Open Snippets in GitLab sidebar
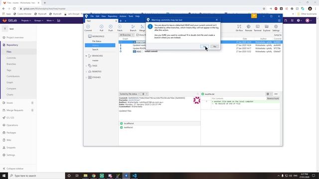This screenshot has height=179, width=319. 11,148
